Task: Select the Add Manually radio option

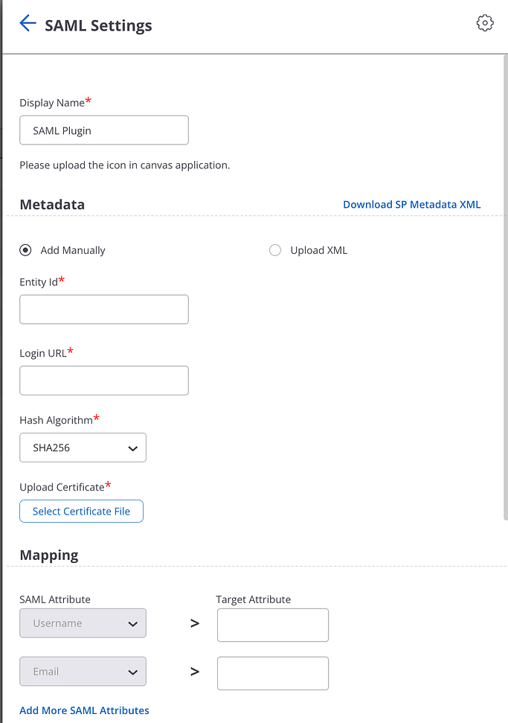Action: 26,250
